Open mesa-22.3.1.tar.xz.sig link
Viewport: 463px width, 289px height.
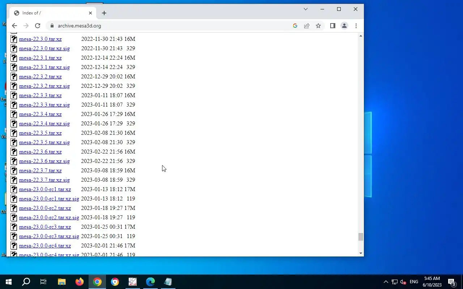tap(44, 67)
